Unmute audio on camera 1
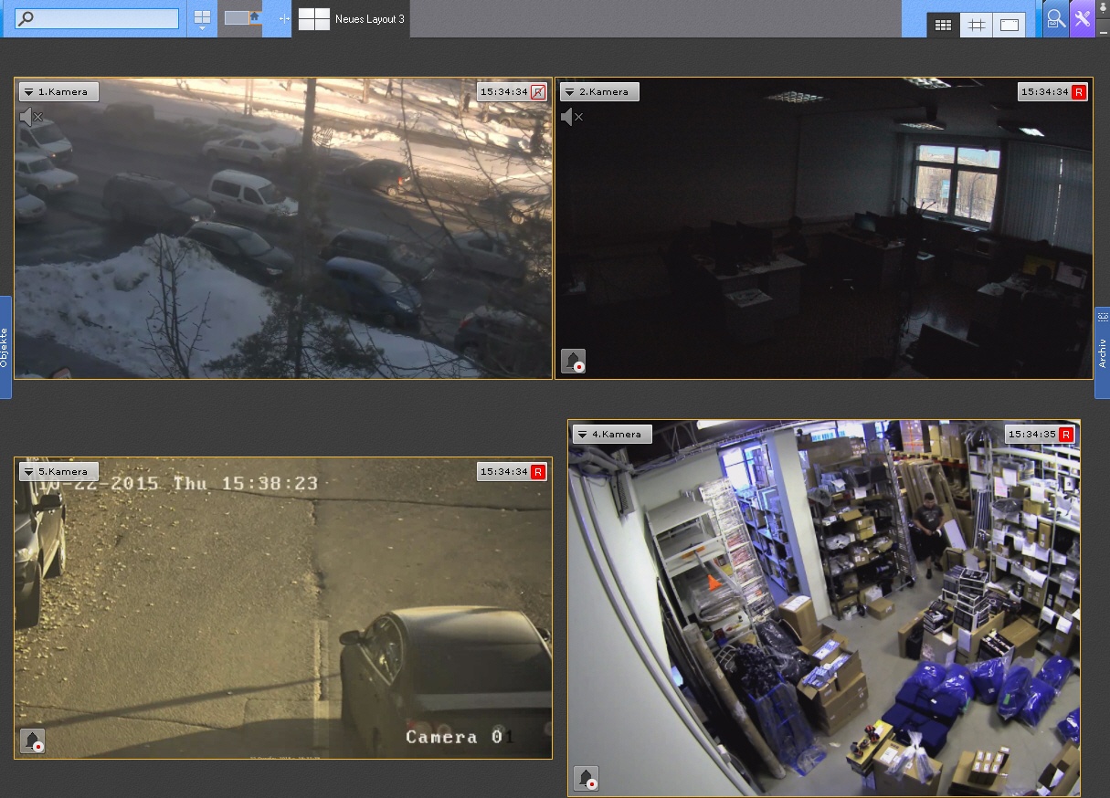1110x798 pixels. (31, 117)
